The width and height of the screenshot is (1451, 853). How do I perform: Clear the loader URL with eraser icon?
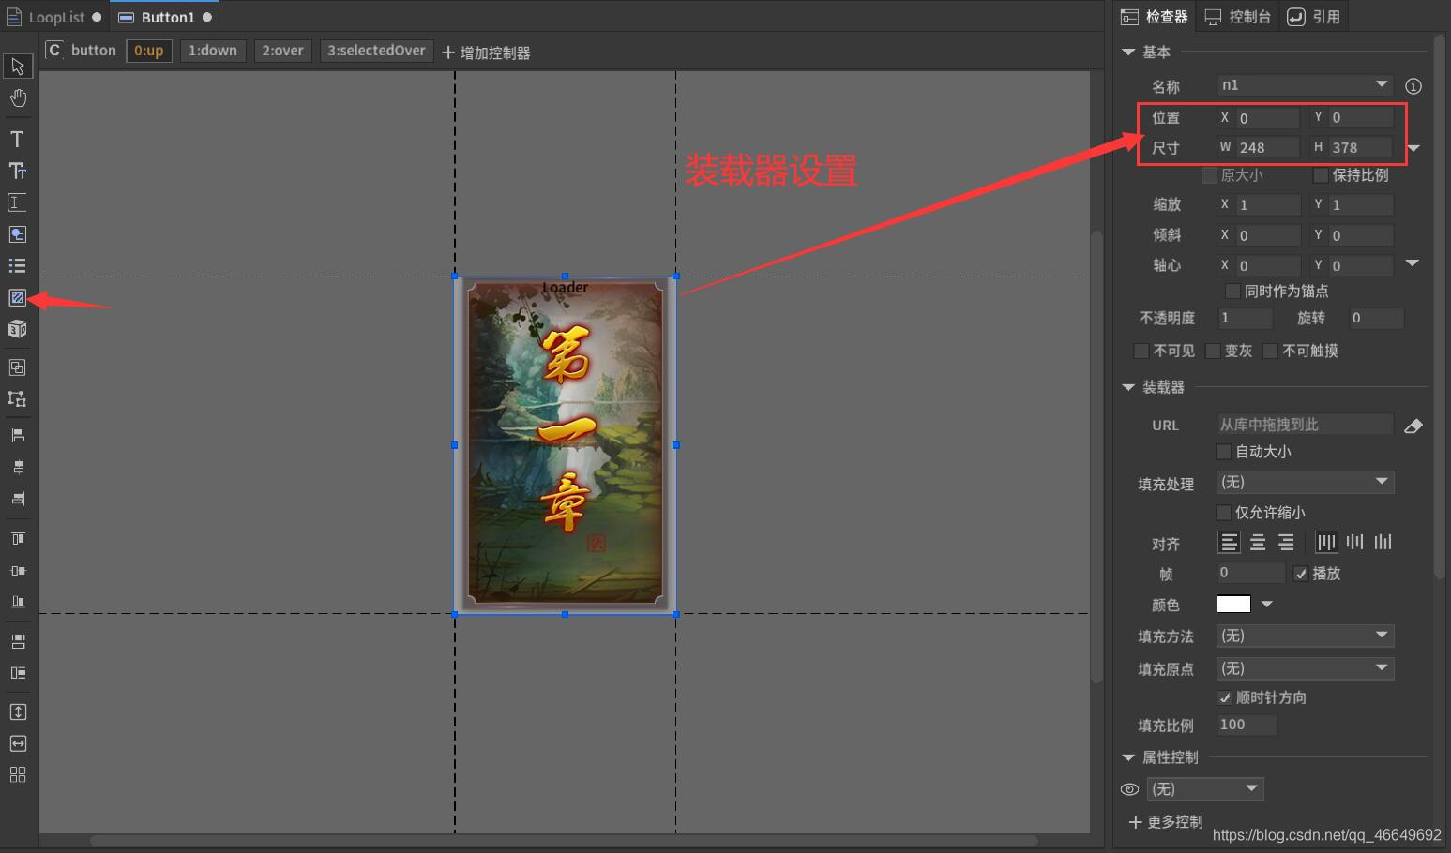tap(1413, 426)
